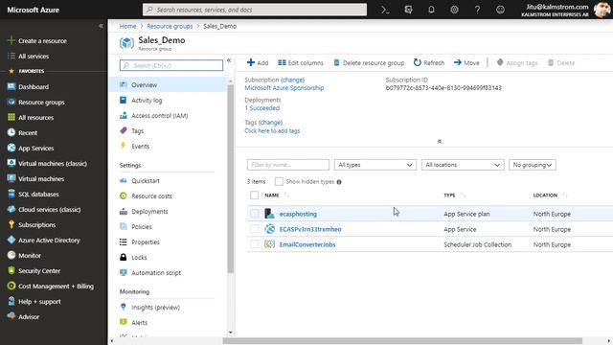The height and width of the screenshot is (345, 613).
Task: Check the ECASPv3rn33trxmheo row checkbox
Action: coord(255,229)
